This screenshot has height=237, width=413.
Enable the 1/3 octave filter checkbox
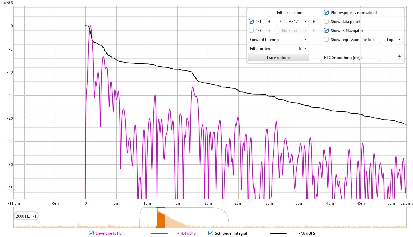click(252, 31)
